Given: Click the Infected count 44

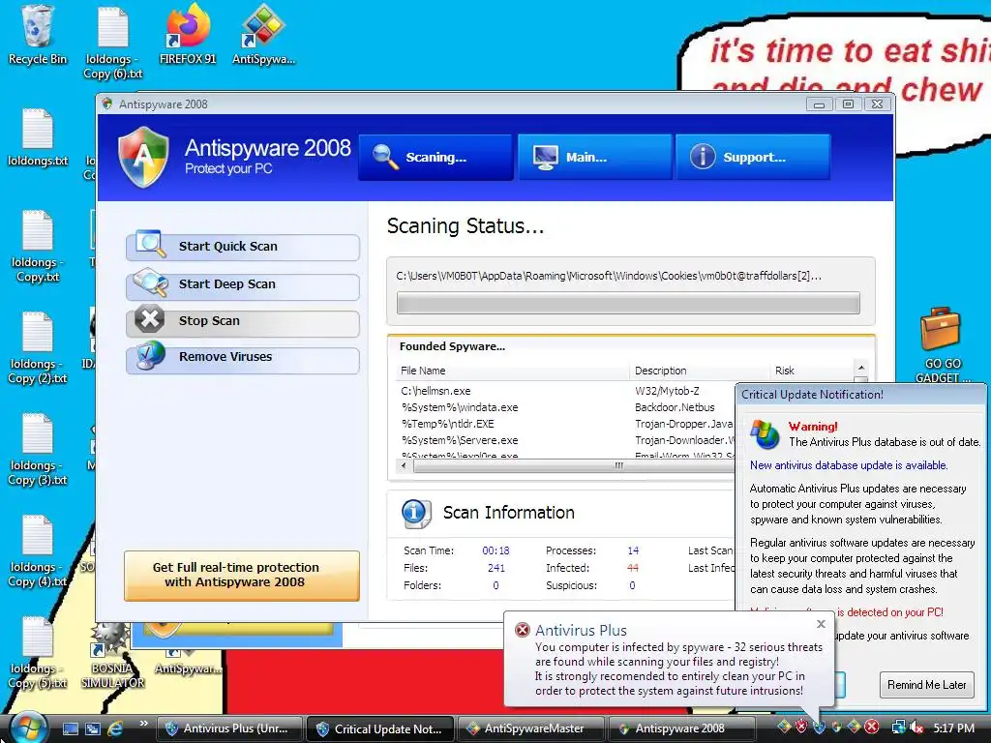Looking at the screenshot, I should [x=633, y=568].
